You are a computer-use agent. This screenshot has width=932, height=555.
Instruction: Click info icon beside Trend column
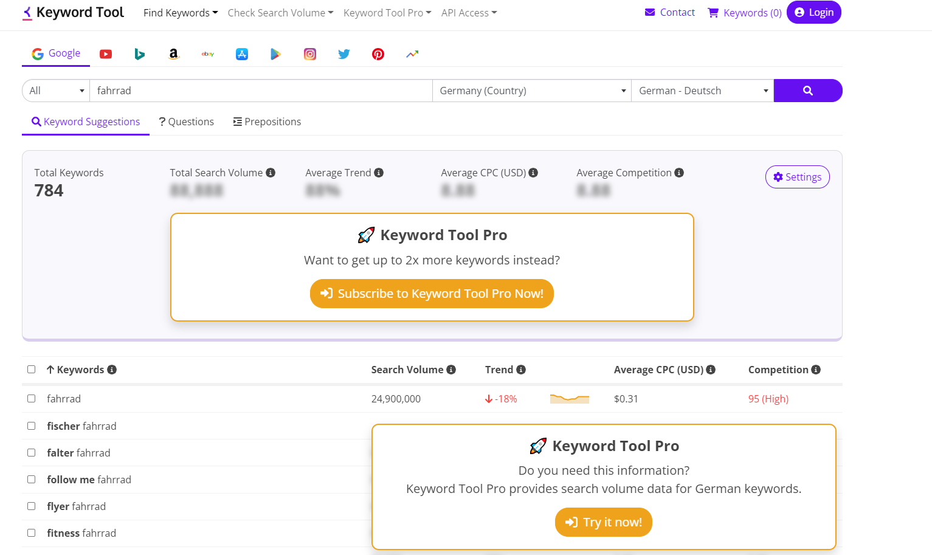[521, 370]
